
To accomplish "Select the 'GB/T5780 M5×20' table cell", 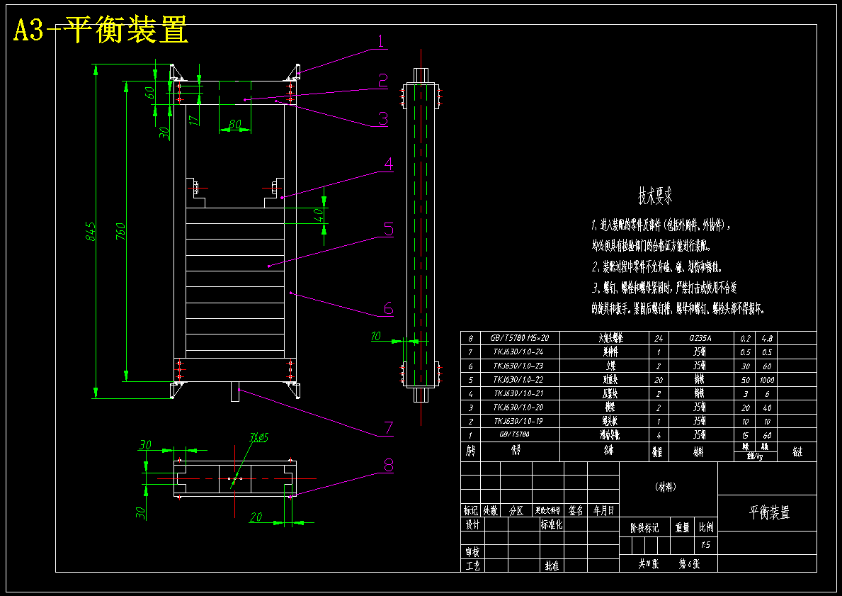I will (519, 338).
